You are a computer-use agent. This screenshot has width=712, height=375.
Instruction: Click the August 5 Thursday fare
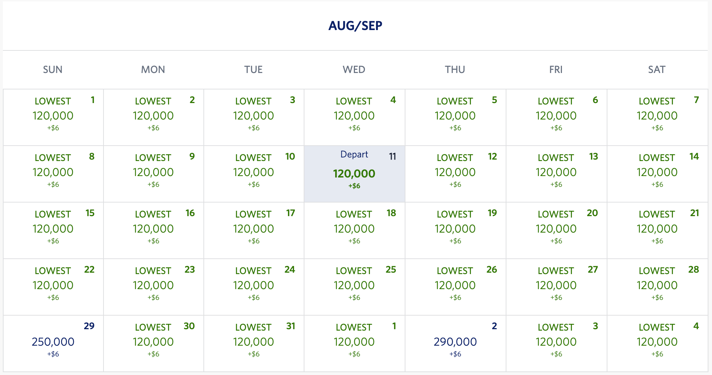[x=455, y=116]
